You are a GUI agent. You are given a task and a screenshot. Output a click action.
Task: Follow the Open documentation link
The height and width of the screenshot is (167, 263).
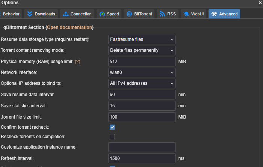tap(70, 27)
